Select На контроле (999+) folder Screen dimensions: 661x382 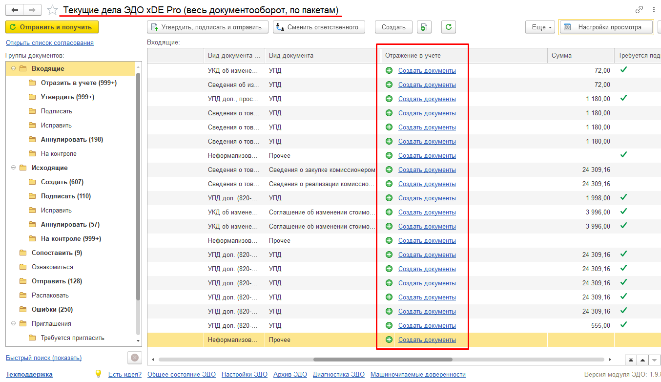click(71, 239)
